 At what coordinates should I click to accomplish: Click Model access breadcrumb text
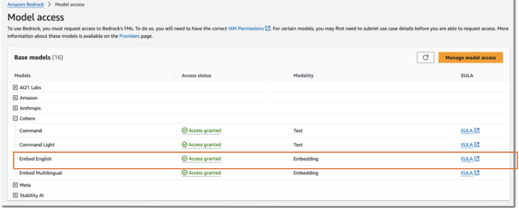(x=70, y=4)
